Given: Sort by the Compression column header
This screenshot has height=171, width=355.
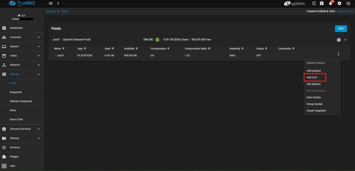Looking at the screenshot, I should tap(160, 48).
